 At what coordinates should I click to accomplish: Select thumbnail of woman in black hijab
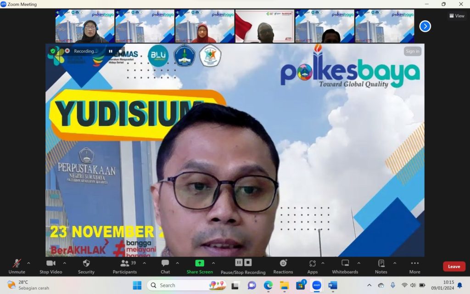[x=85, y=26]
